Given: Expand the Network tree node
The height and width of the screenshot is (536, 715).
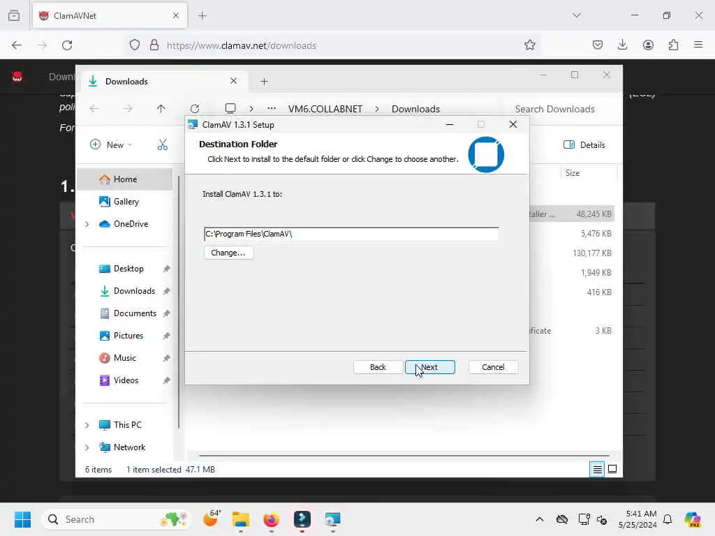Looking at the screenshot, I should pyautogui.click(x=87, y=447).
